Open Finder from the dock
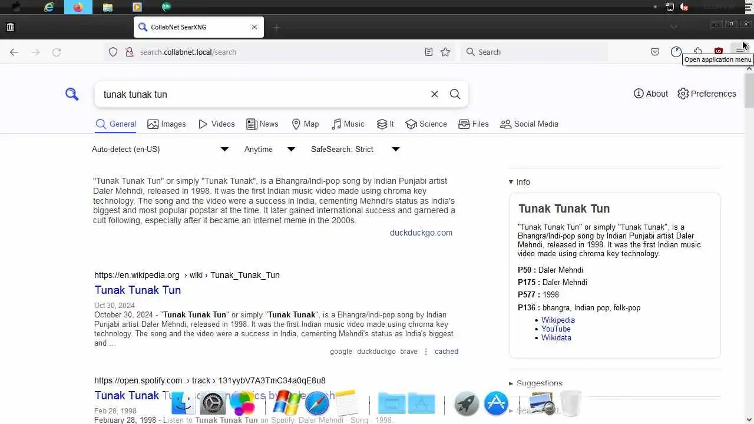The width and height of the screenshot is (754, 424). [x=183, y=403]
